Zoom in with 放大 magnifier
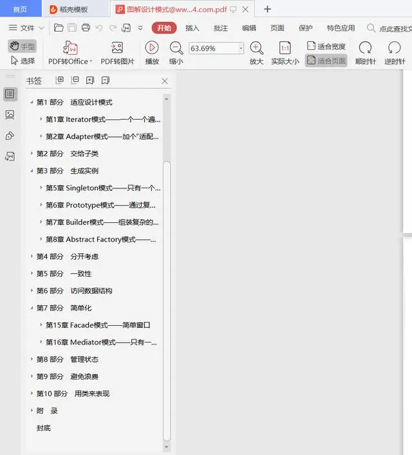 coord(256,53)
